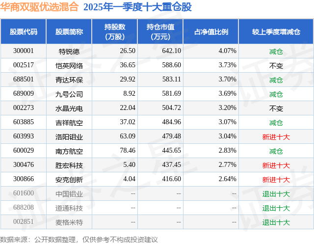Click the 股票简称 column header
314x244 pixels.
coord(69,31)
